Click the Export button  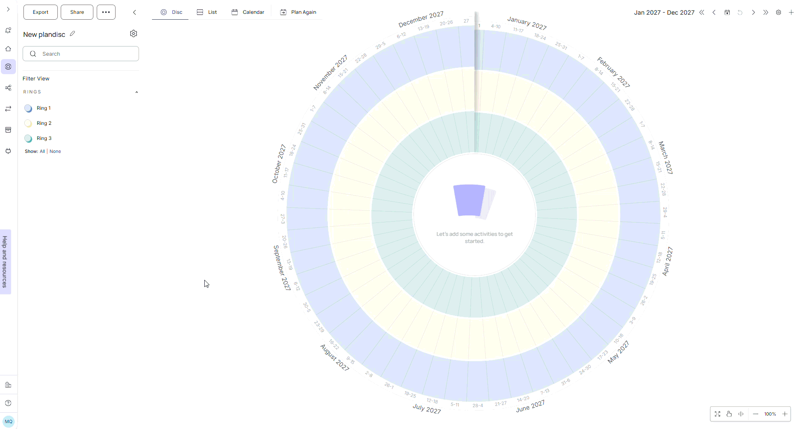[41, 12]
